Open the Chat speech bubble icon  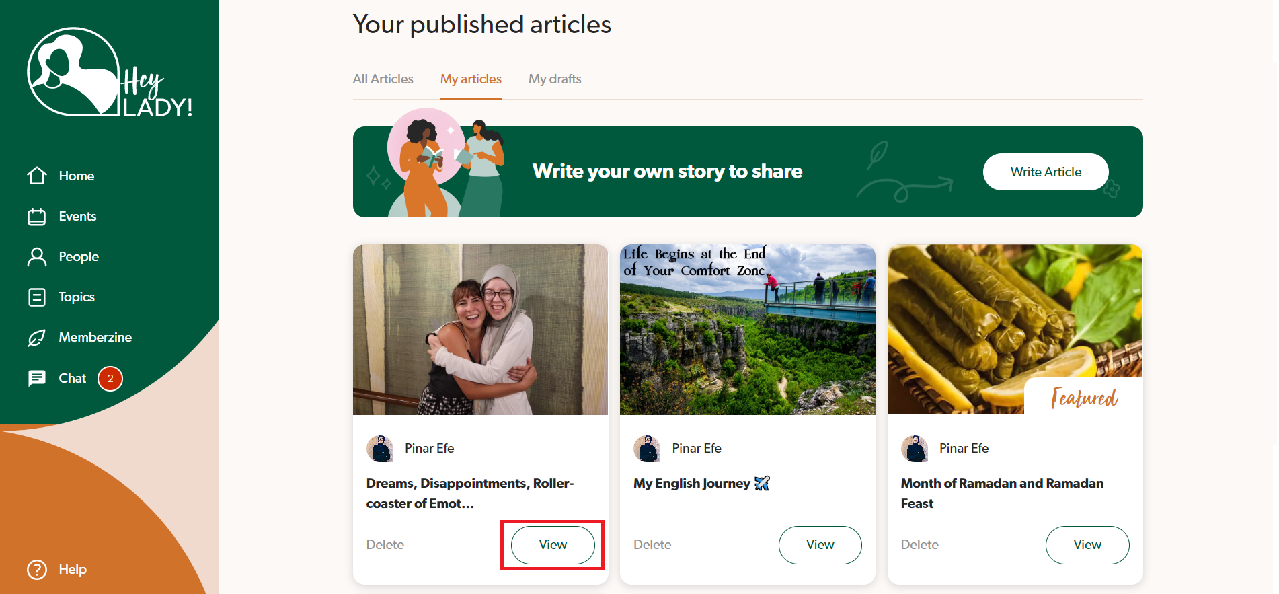37,378
